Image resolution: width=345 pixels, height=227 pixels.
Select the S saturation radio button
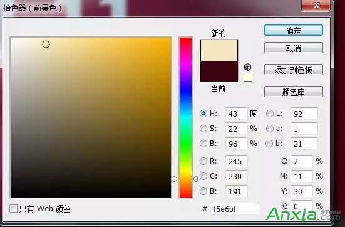pyautogui.click(x=203, y=129)
